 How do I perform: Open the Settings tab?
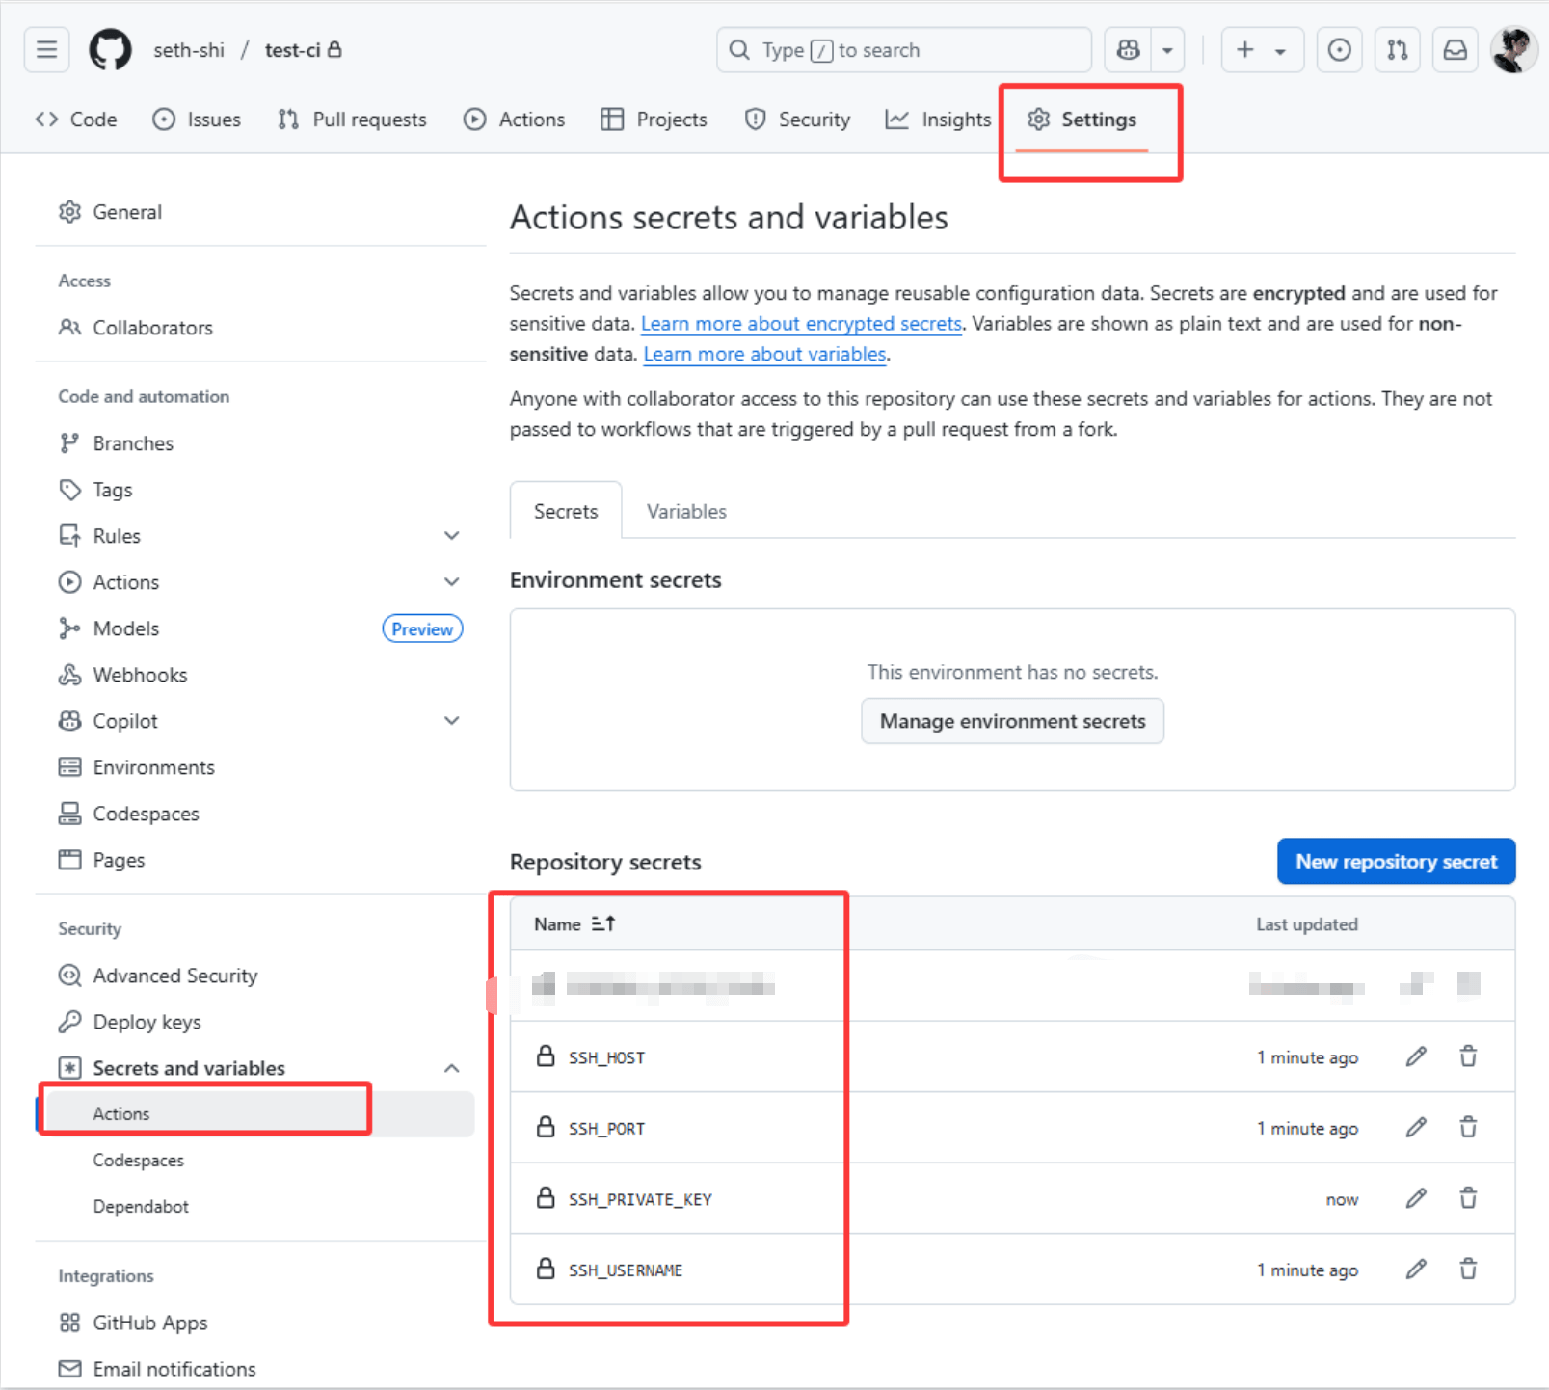(1082, 120)
